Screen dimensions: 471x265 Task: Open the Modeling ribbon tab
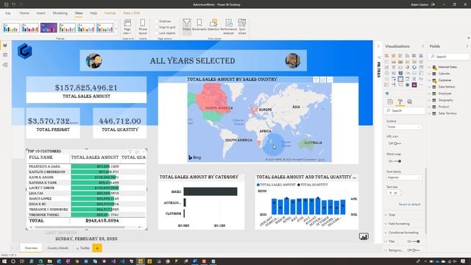coord(60,13)
